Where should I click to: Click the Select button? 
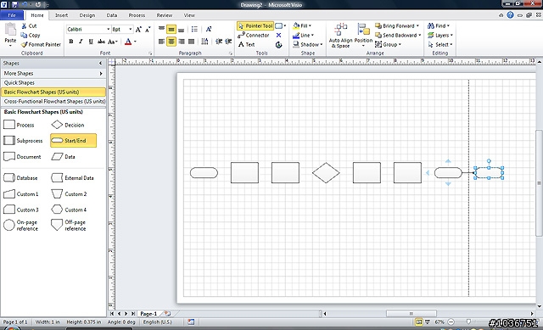click(x=440, y=45)
